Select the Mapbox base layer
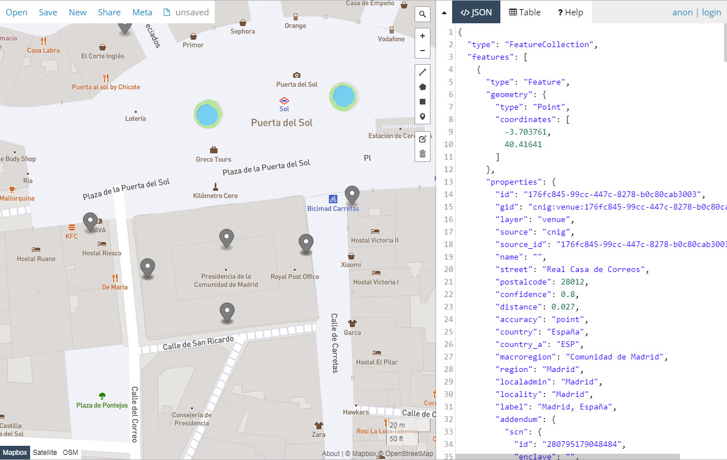727x460 pixels. pyautogui.click(x=14, y=453)
